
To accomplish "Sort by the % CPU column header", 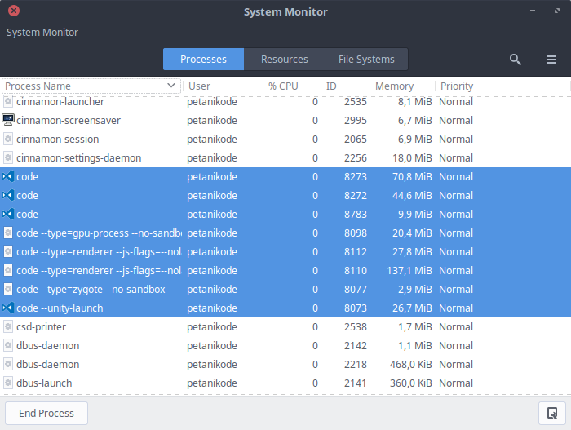I will click(292, 86).
